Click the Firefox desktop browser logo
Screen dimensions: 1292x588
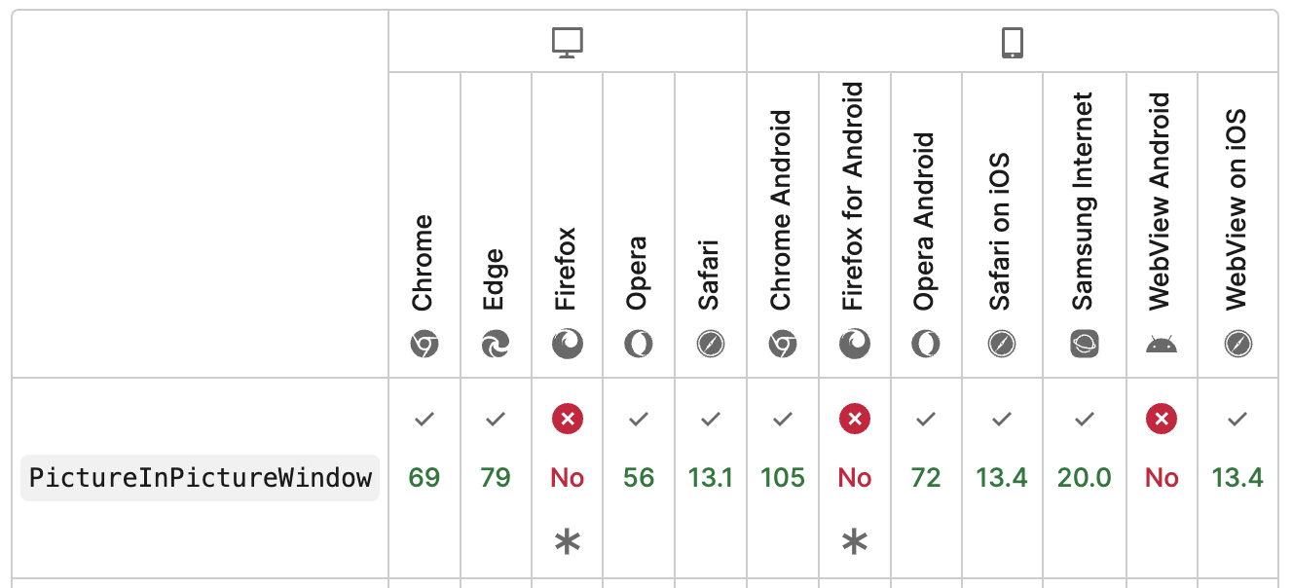point(568,344)
